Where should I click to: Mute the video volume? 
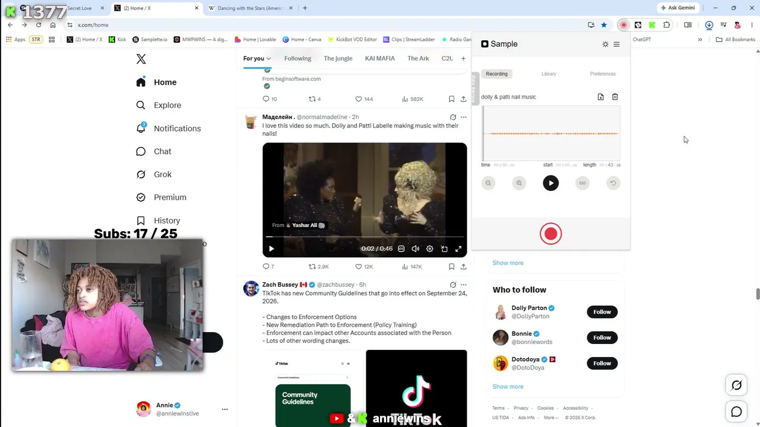(x=416, y=248)
